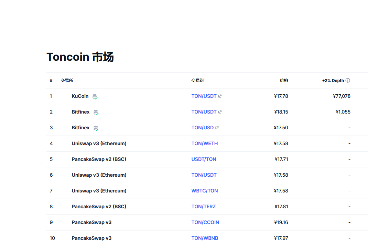Click the reserves badge icon in row 3 Bitfinex
The width and height of the screenshot is (368, 247).
pyautogui.click(x=96, y=128)
